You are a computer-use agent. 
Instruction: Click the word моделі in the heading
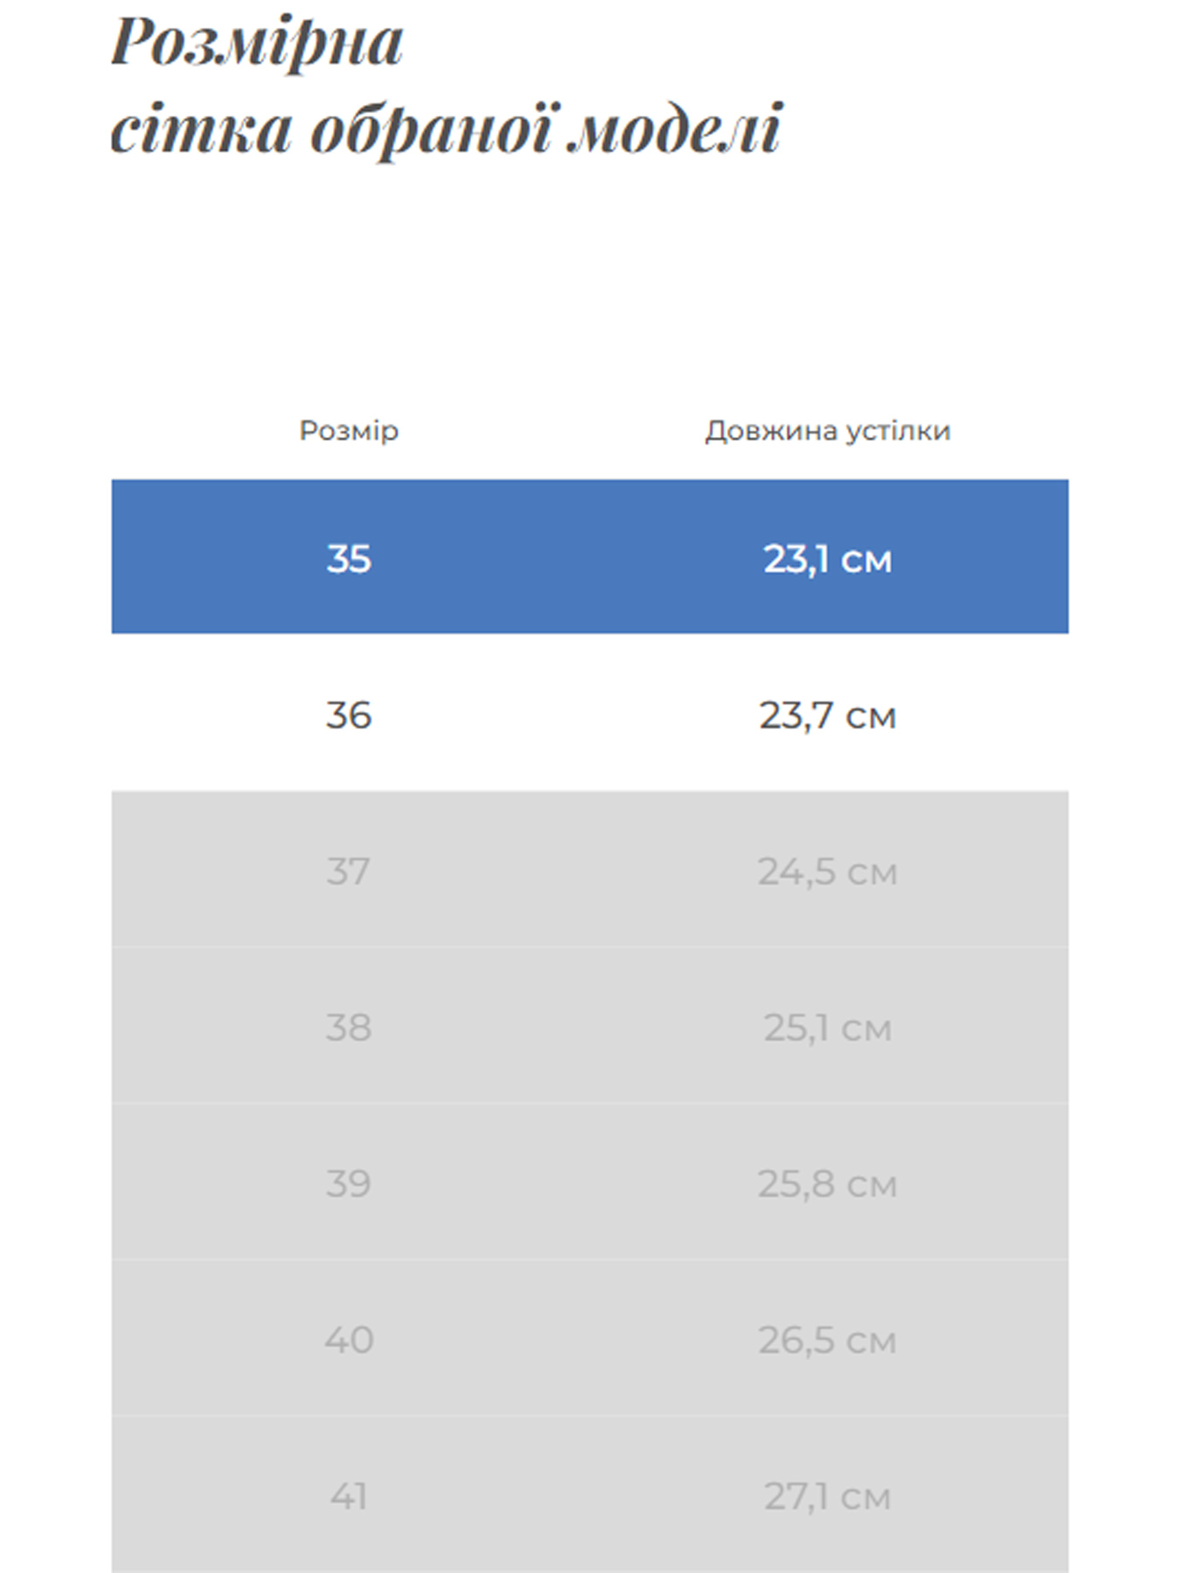click(673, 129)
